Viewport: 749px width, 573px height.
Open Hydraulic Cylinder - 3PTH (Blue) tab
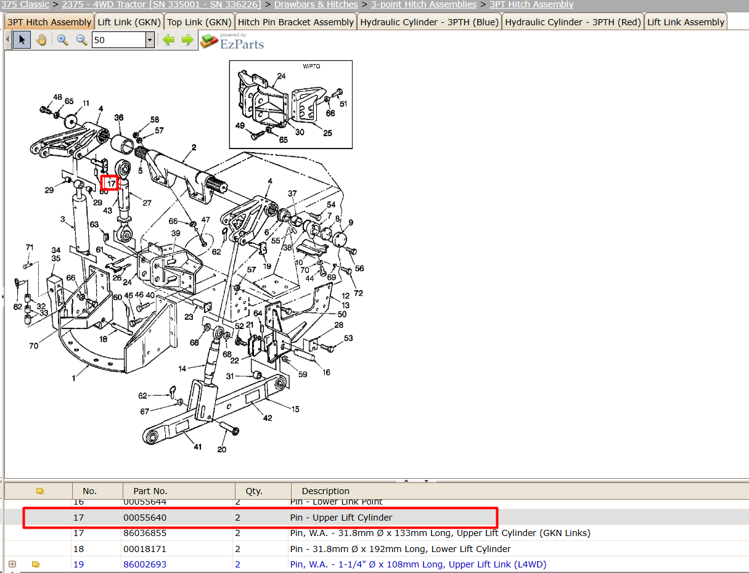point(430,22)
